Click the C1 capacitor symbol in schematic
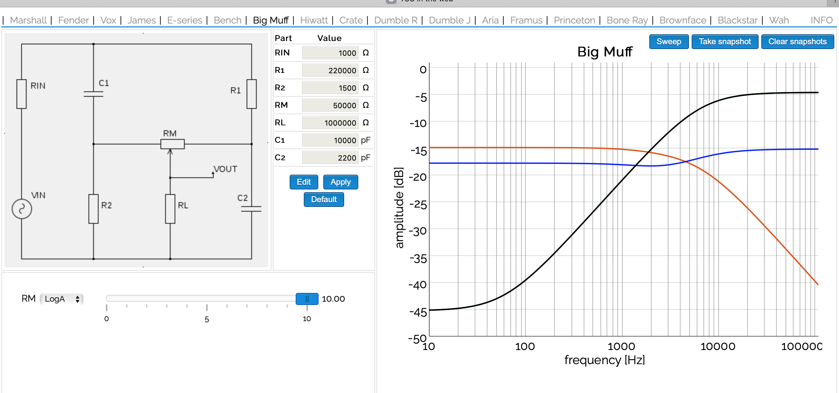Image resolution: width=839 pixels, height=393 pixels. click(93, 94)
